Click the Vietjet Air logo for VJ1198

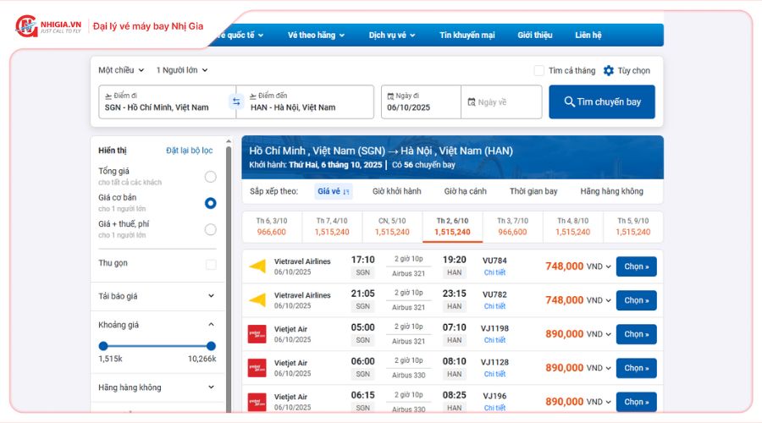point(257,334)
